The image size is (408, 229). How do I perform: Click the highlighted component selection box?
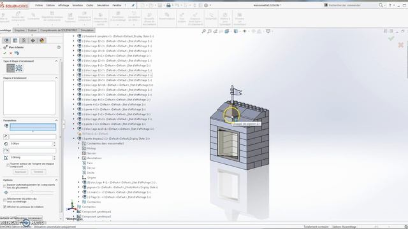(33, 127)
